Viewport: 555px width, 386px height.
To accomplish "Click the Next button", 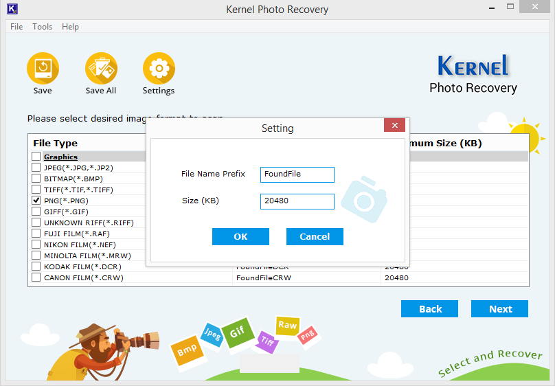I will [500, 309].
